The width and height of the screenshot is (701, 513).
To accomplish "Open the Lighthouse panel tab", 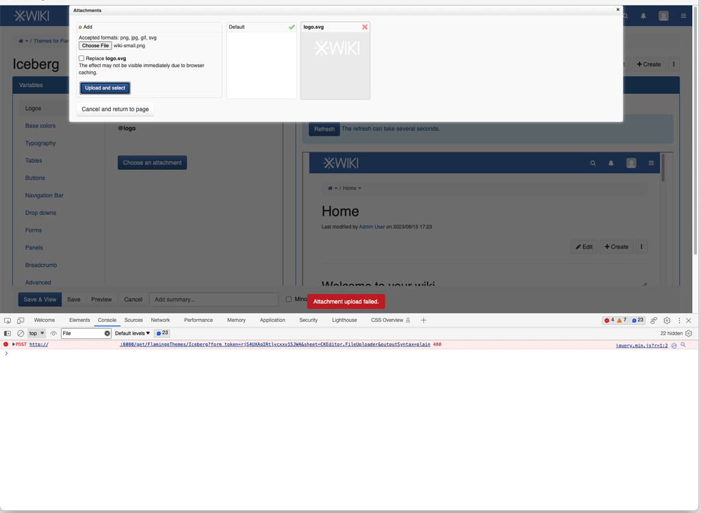I will click(x=344, y=320).
